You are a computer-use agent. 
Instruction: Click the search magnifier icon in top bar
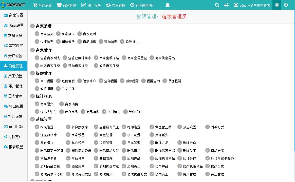pos(217,5)
